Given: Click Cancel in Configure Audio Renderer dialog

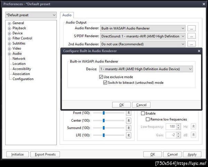Looking at the screenshot, I should click(141, 105).
